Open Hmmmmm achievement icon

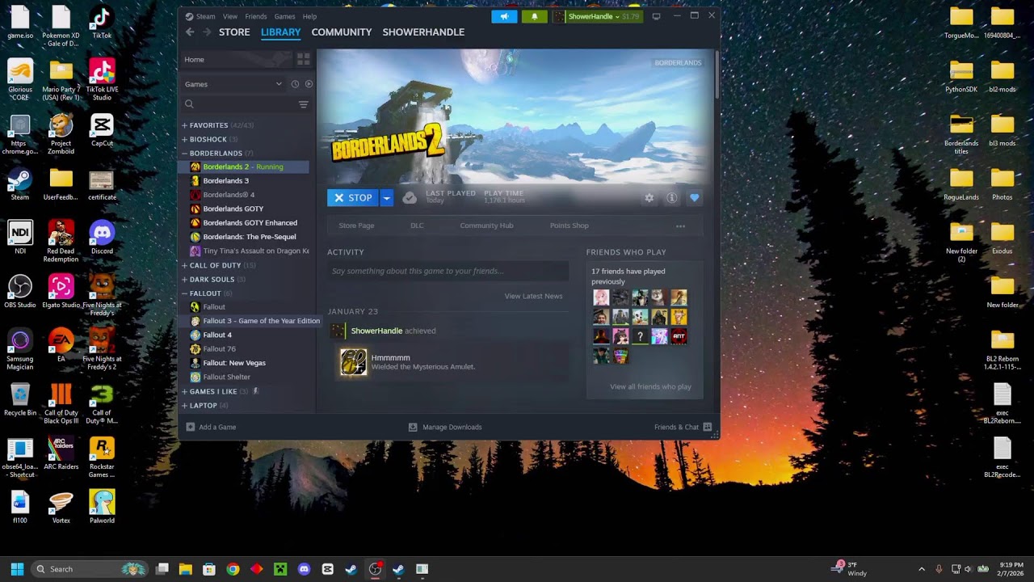coord(353,362)
